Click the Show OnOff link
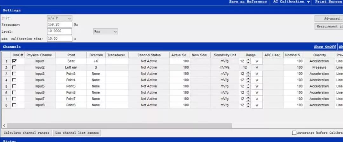This screenshot has width=343, height=142. [x=325, y=47]
